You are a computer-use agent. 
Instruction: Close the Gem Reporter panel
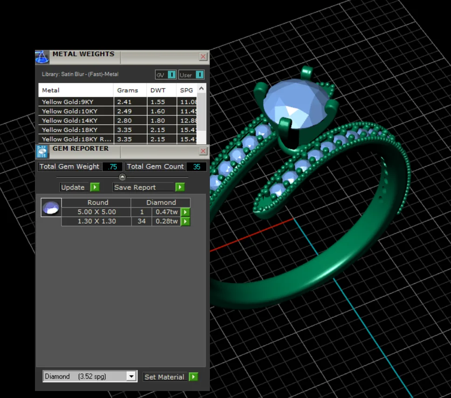(203, 151)
